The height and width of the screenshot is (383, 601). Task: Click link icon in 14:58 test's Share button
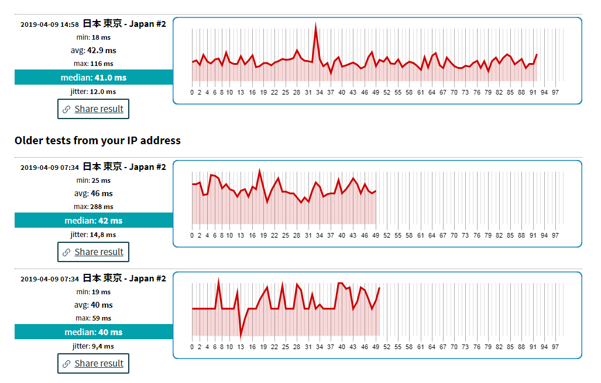(x=66, y=109)
